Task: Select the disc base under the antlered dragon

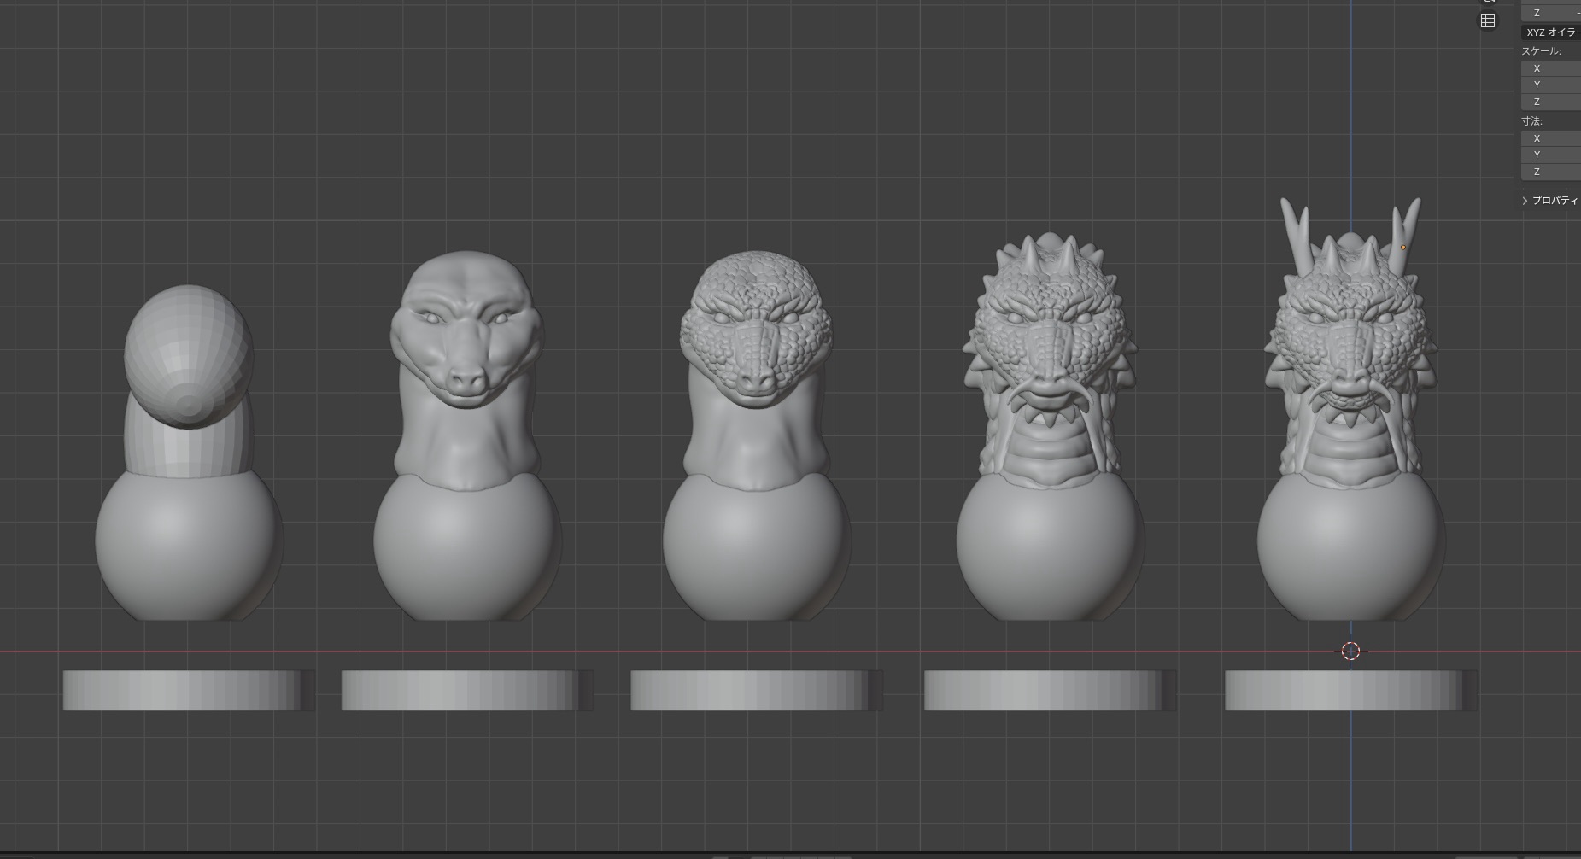Action: pyautogui.click(x=1344, y=690)
